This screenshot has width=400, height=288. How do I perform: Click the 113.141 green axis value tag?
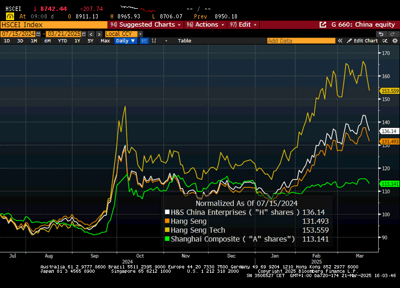(390, 184)
